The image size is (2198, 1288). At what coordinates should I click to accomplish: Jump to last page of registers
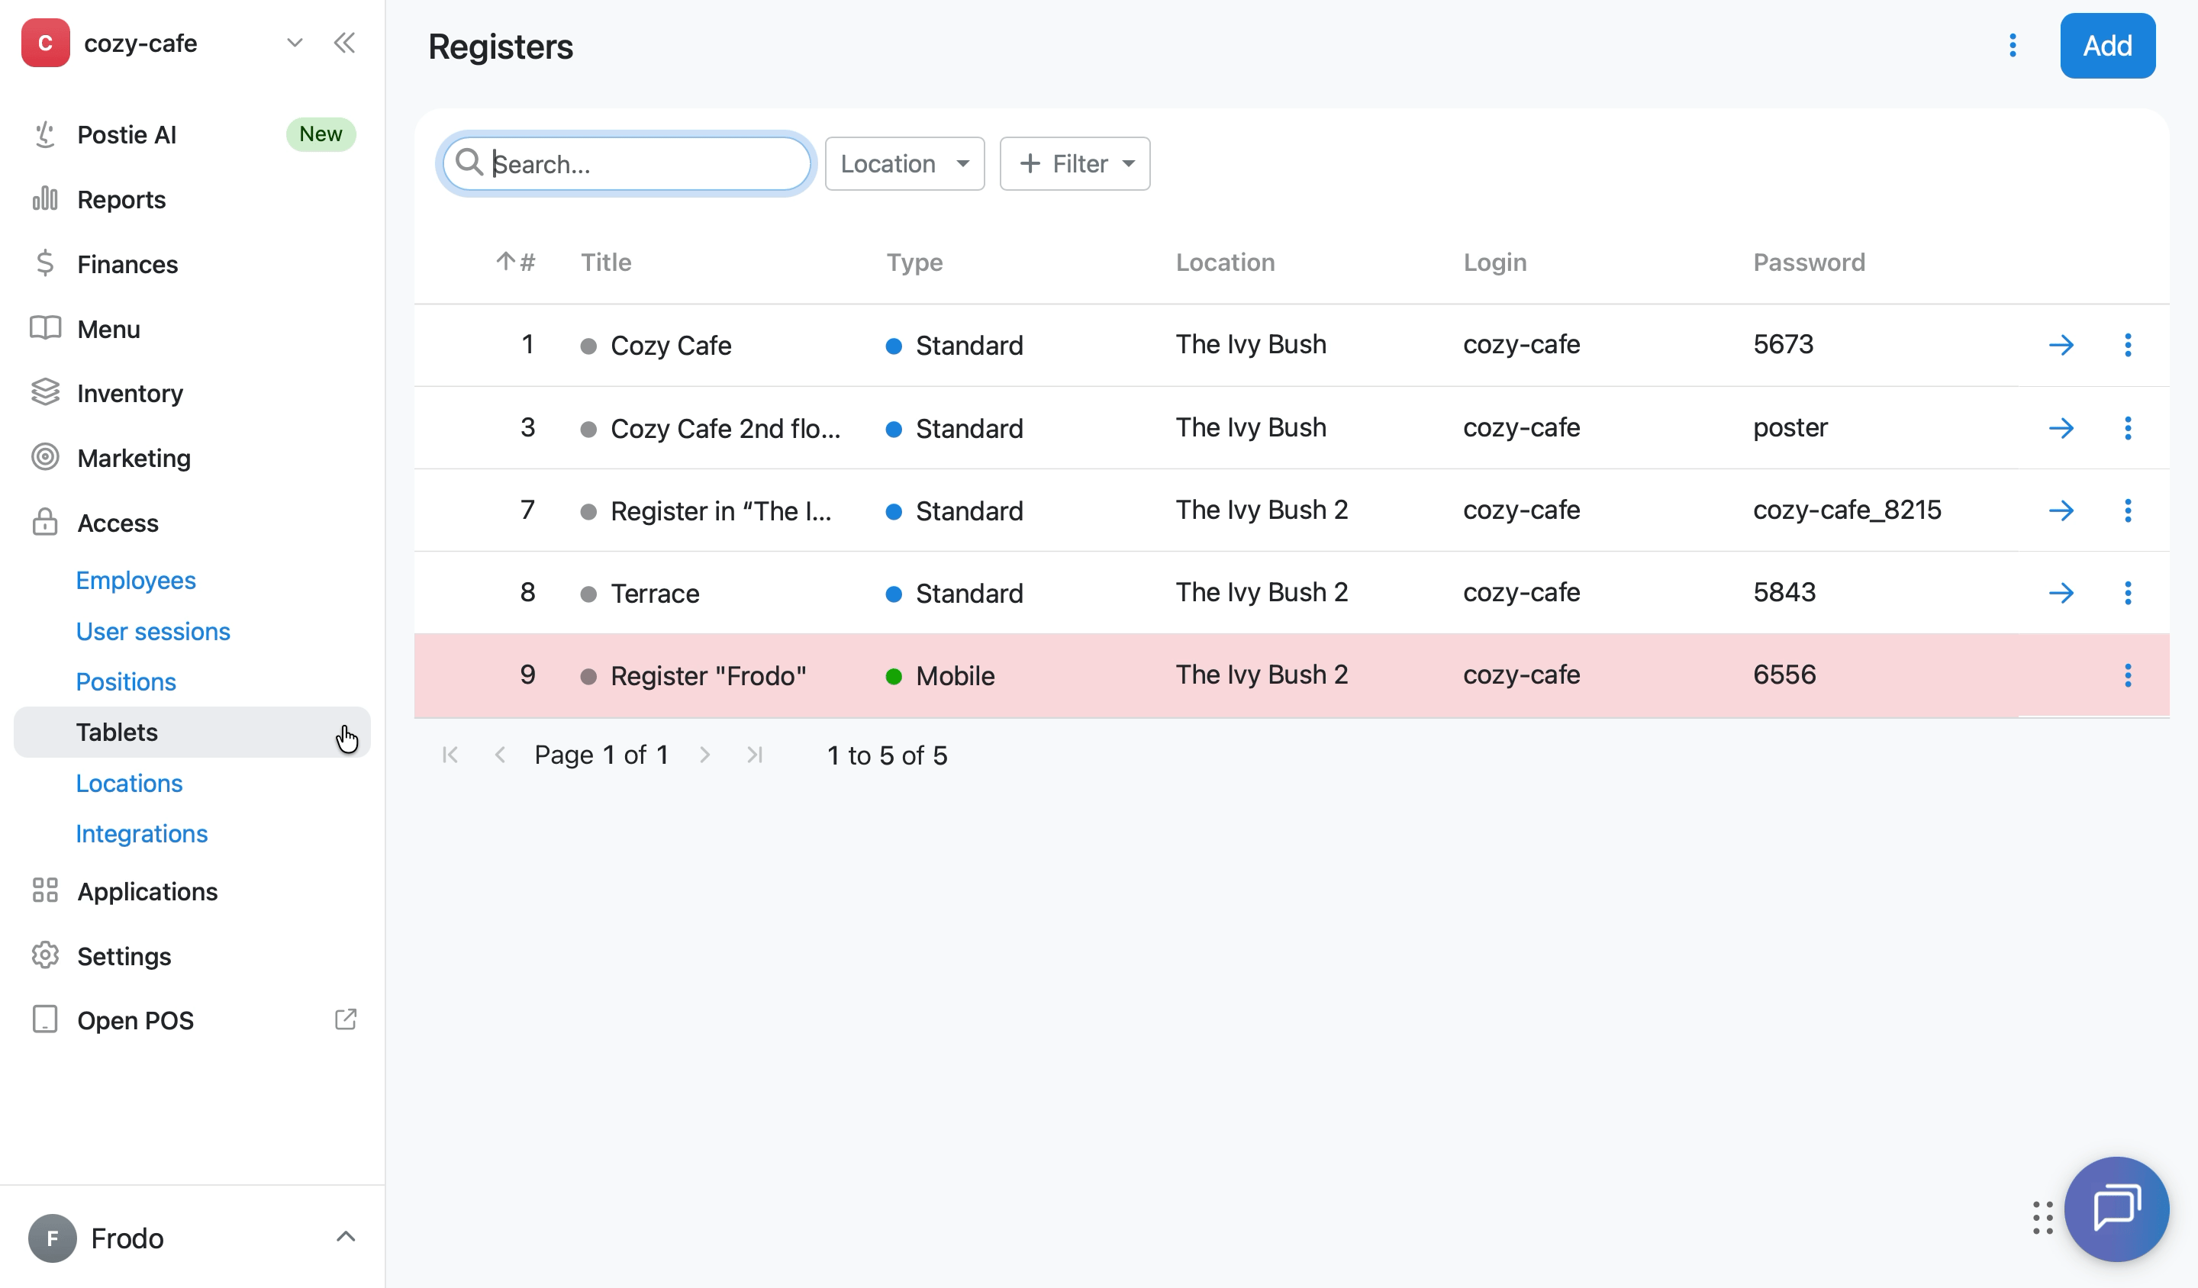point(756,755)
